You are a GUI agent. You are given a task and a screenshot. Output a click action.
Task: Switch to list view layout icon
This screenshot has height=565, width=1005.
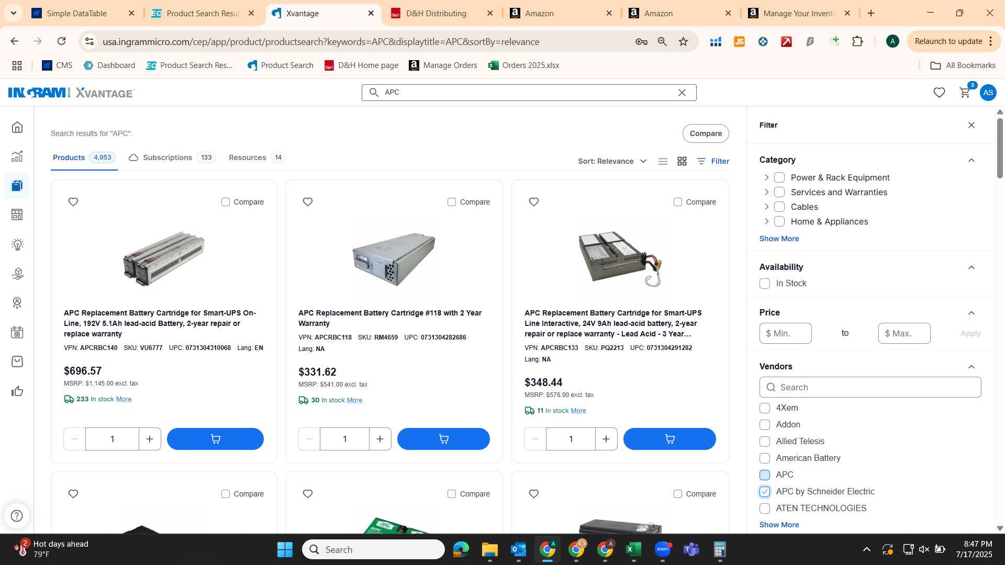pos(663,161)
